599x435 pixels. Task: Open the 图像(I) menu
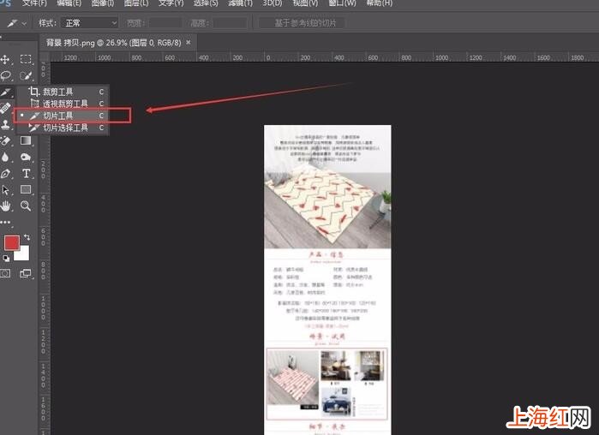103,3
